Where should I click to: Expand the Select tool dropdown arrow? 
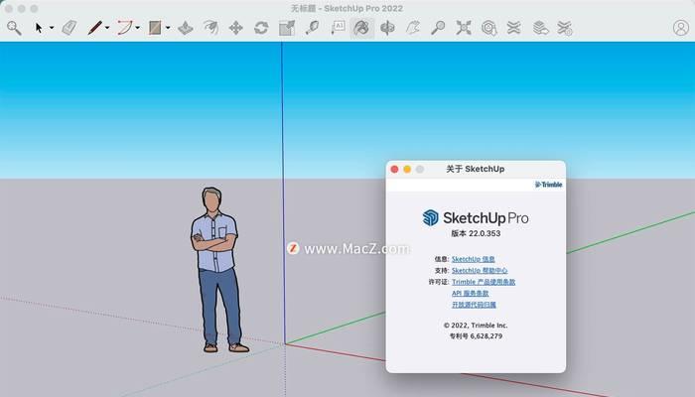tap(52, 28)
